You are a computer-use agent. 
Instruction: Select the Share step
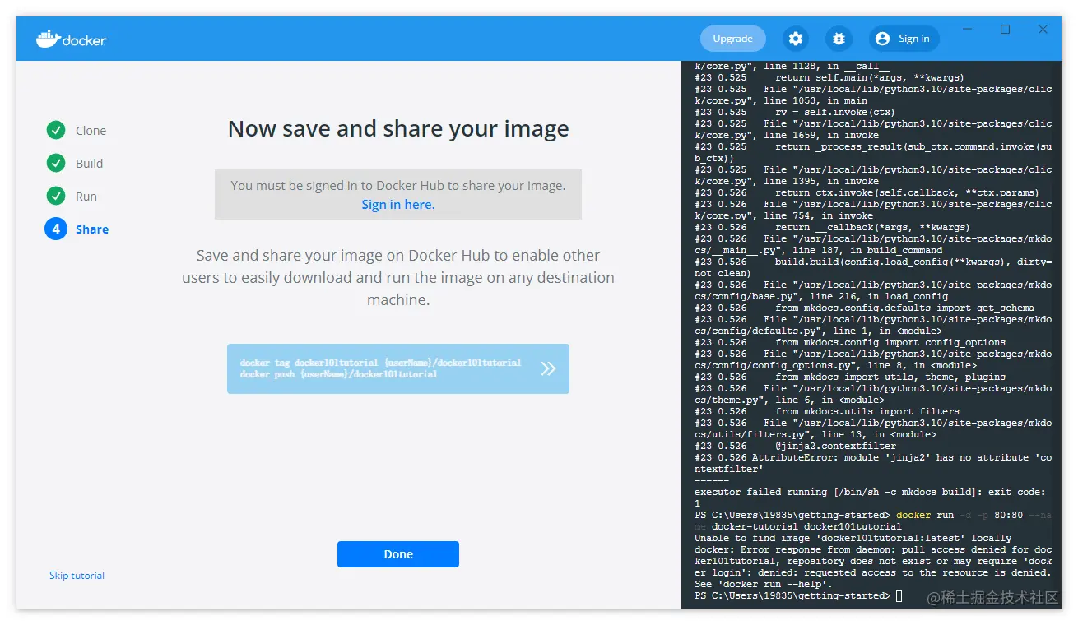(x=92, y=229)
